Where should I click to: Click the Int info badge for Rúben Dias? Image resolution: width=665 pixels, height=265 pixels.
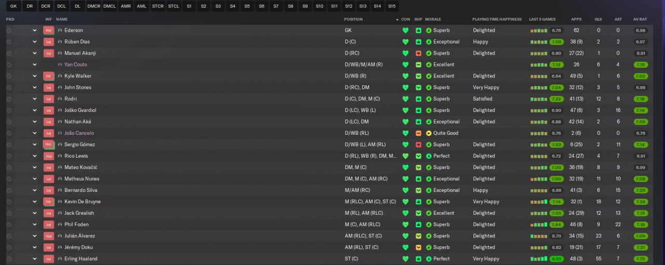pos(49,42)
